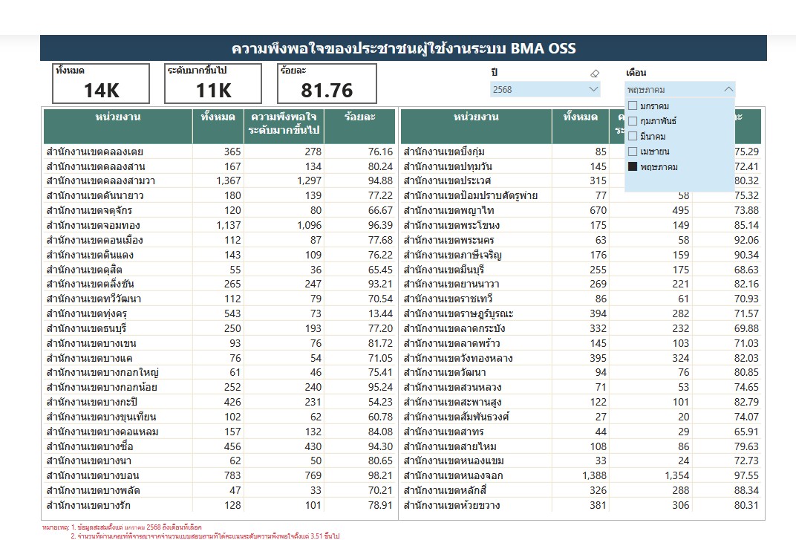Select สำนักงานเขตดุสิต row
This screenshot has height=540, width=796.
point(219,269)
